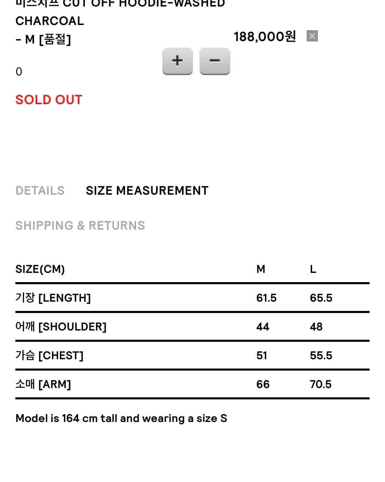Open the SHIPPING & RETURNS tab
385x482 pixels.
tap(80, 226)
